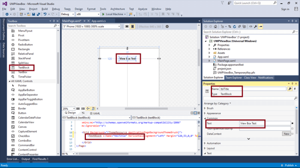Open the Debug configuration dropdown
This screenshot has width=300, height=168.
point(67,14)
